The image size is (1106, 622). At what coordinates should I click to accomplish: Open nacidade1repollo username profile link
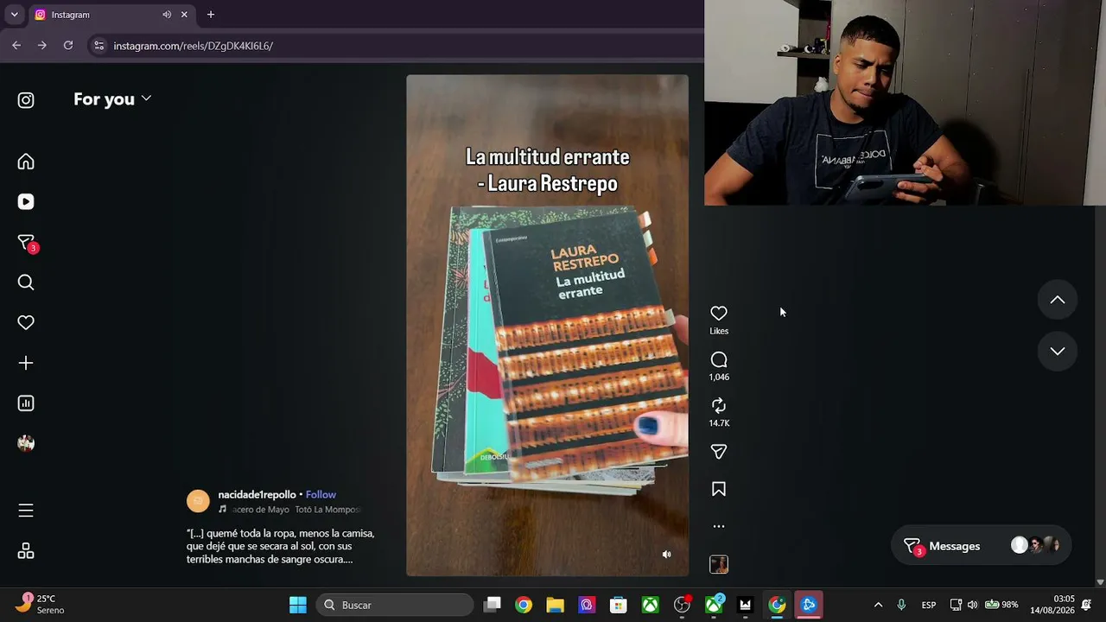tap(257, 495)
